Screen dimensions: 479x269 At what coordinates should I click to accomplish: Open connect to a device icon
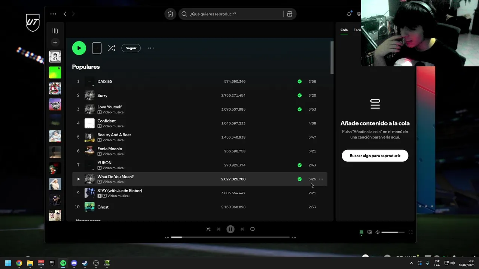tap(369, 232)
